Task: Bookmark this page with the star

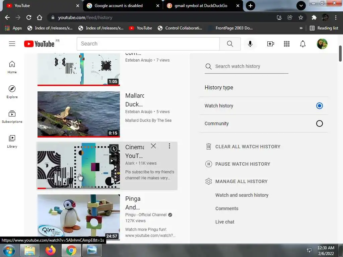Action: [x=300, y=17]
